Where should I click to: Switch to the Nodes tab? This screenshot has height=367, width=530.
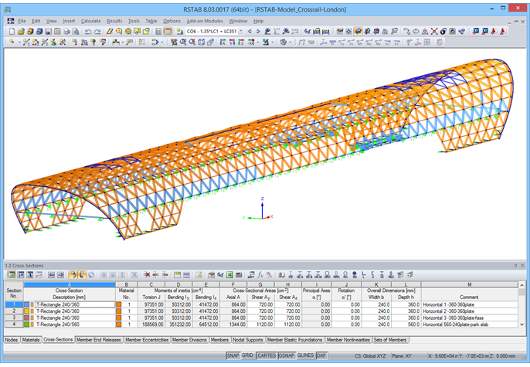tap(12, 340)
